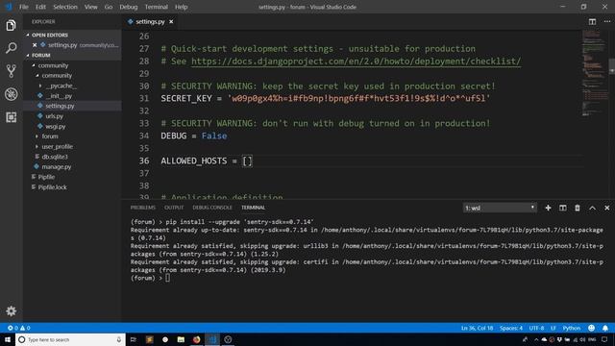
Task: Click errors and warnings status bar indicator
Action: coord(18,328)
